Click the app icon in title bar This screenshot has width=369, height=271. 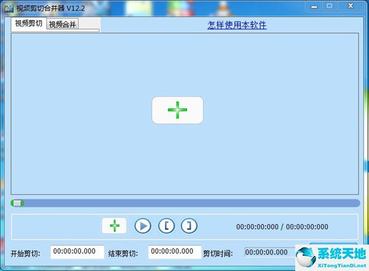[9, 9]
